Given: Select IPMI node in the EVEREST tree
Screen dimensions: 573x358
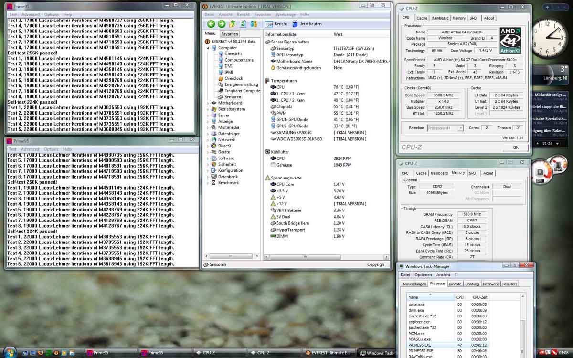Looking at the screenshot, I should [x=229, y=73].
